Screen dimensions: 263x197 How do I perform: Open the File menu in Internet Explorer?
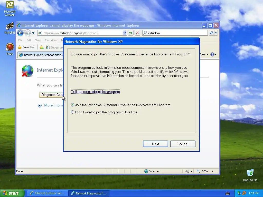click(20, 40)
